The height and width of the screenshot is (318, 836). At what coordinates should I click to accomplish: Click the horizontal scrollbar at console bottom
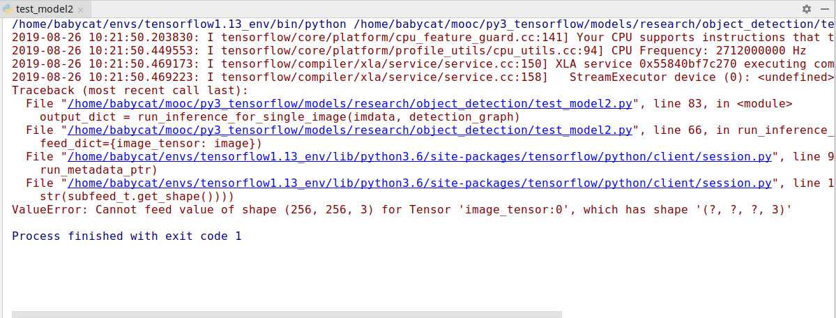point(287,315)
